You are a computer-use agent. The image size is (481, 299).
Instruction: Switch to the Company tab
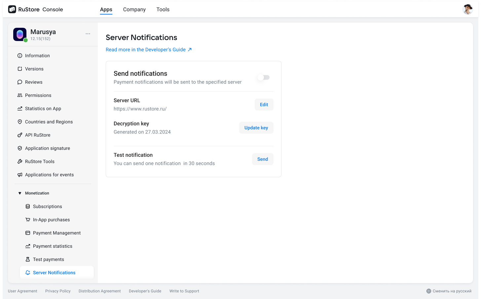[134, 10]
